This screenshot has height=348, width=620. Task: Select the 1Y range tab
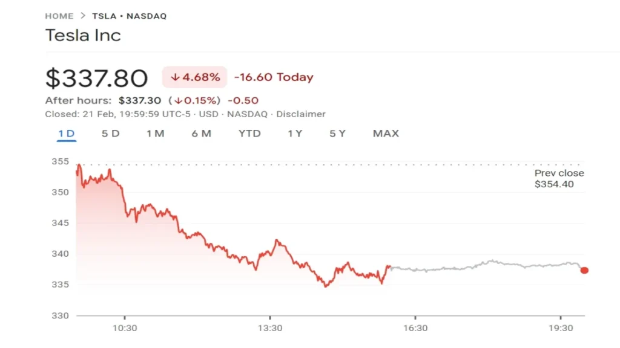click(x=295, y=134)
